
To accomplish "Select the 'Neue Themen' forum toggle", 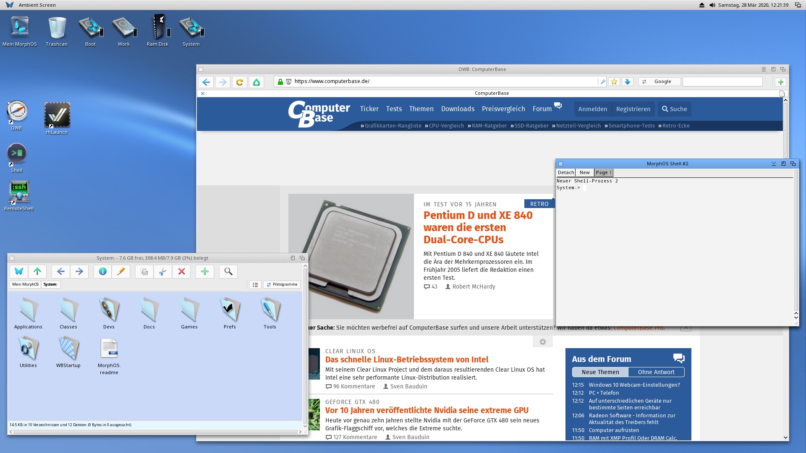I will tap(600, 372).
